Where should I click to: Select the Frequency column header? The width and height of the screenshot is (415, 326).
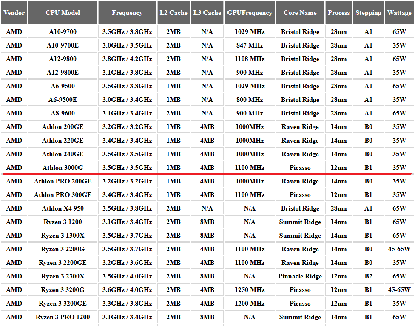[x=127, y=12]
